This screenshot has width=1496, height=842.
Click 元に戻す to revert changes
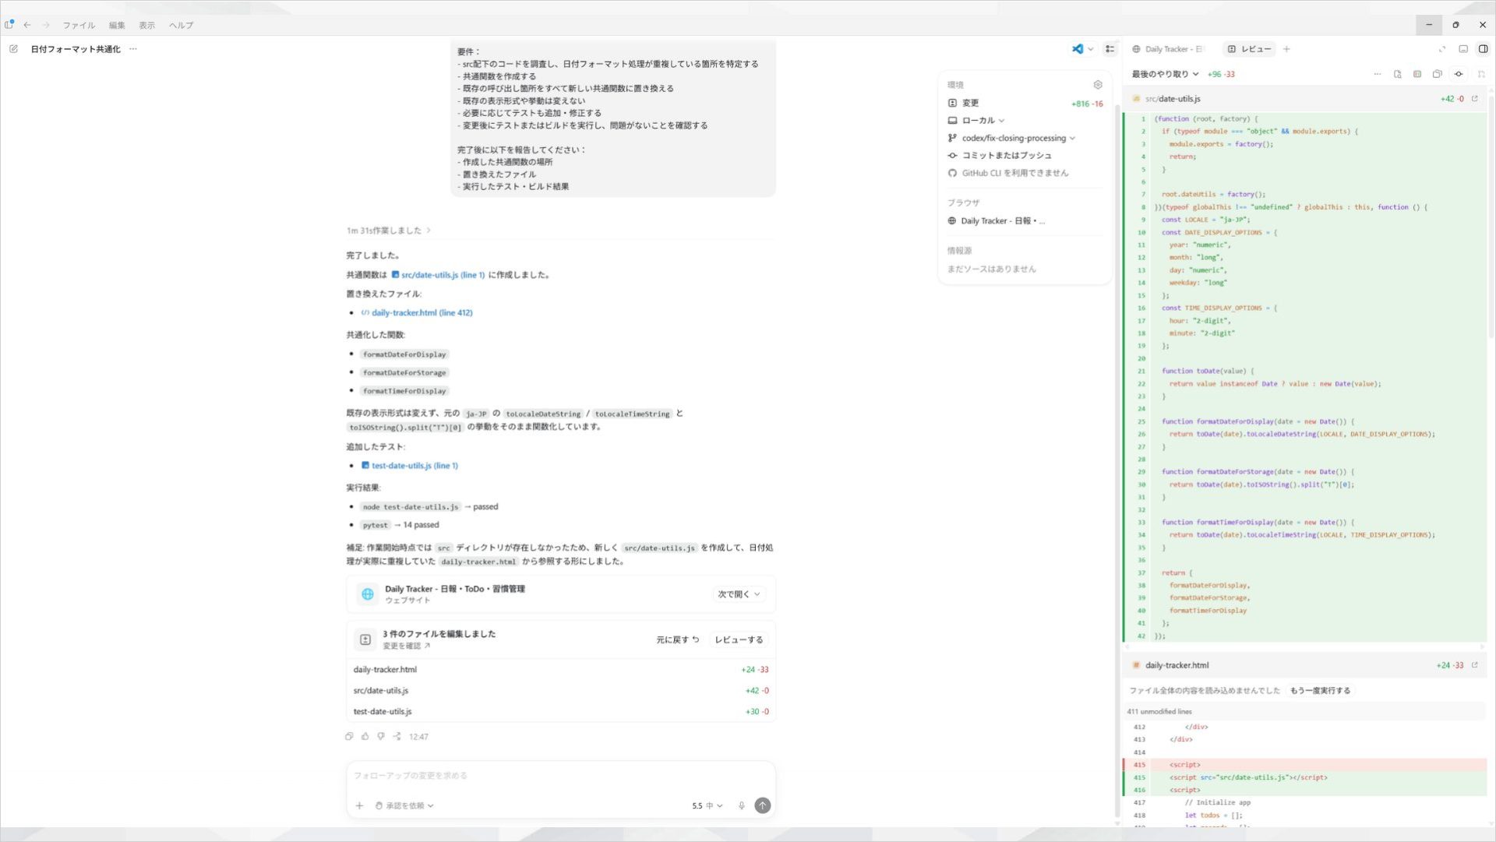coord(678,640)
